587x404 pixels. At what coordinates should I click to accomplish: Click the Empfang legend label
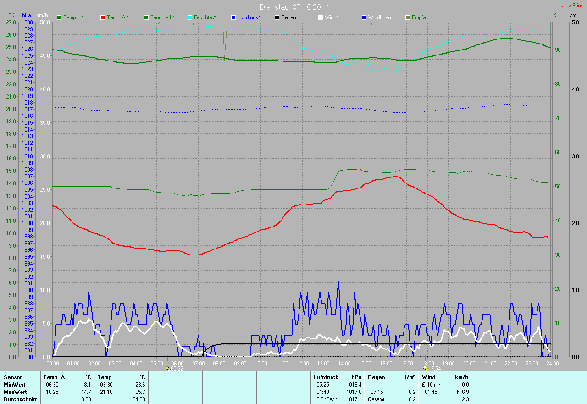tap(421, 17)
